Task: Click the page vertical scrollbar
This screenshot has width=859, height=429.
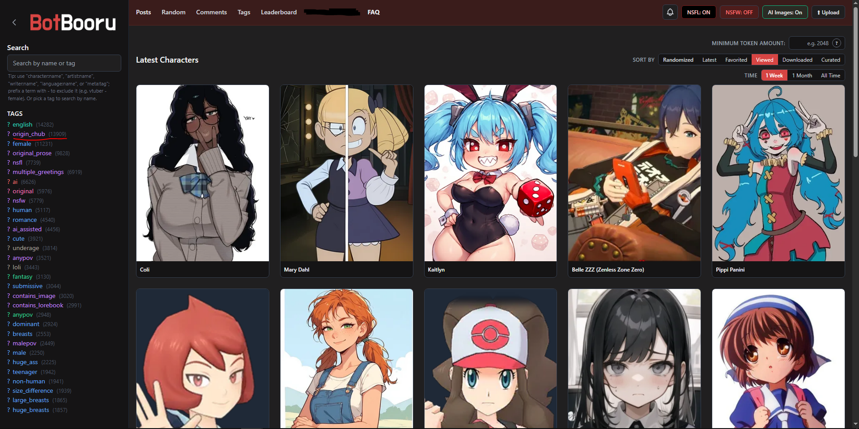Action: [855, 82]
